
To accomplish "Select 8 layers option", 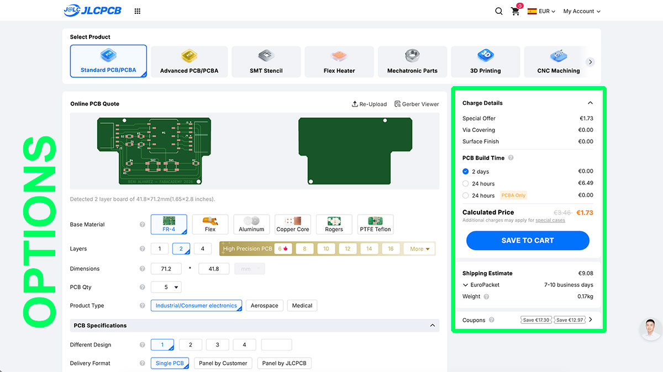I will coord(304,249).
